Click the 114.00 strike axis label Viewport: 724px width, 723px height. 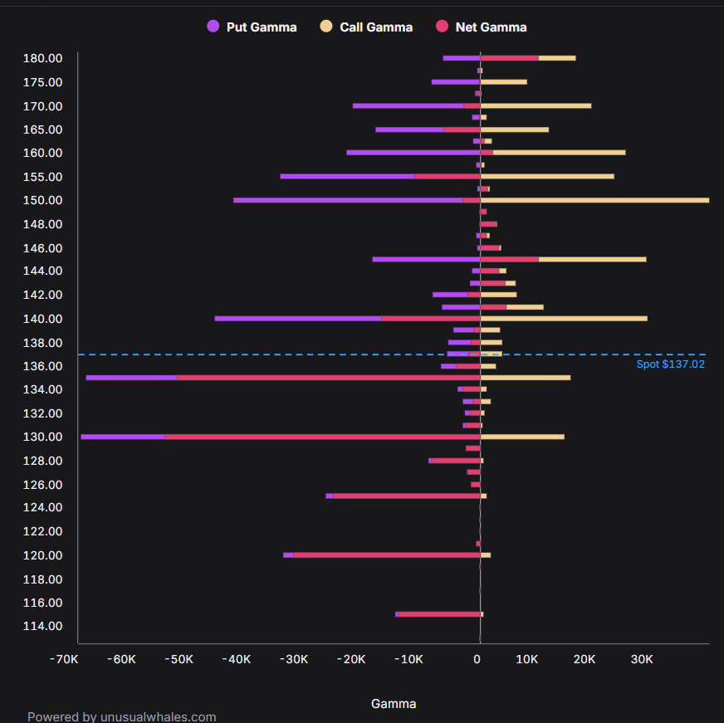point(42,626)
